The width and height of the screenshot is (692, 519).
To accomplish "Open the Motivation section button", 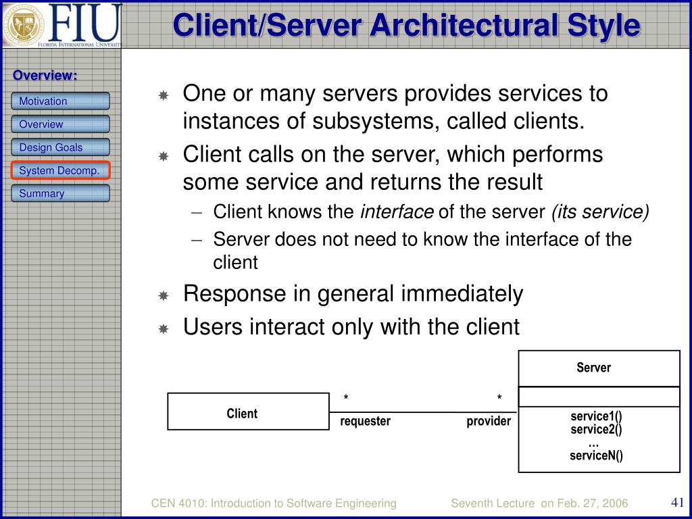I will click(x=60, y=101).
